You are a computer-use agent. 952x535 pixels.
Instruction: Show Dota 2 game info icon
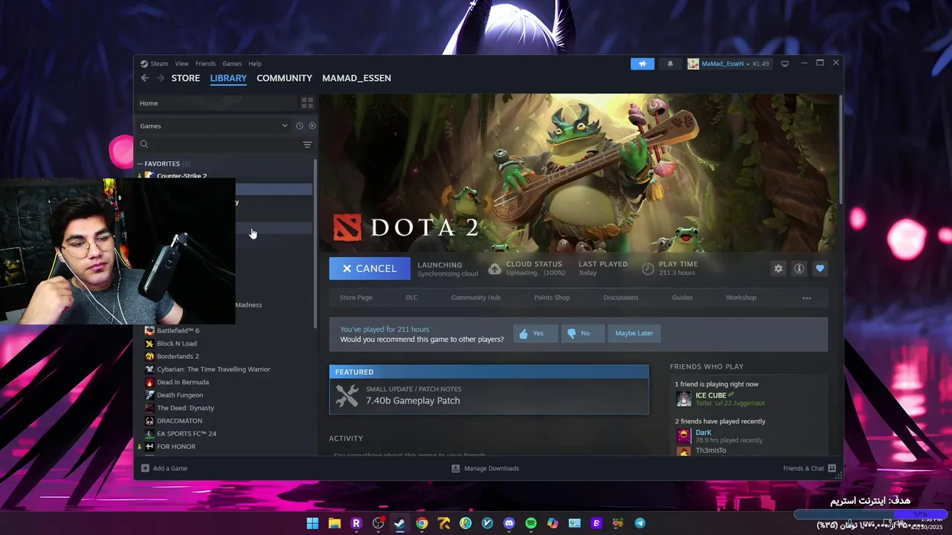click(799, 268)
